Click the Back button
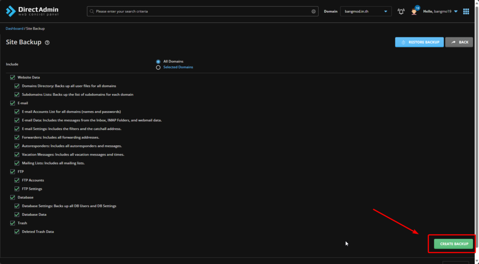 [459, 42]
